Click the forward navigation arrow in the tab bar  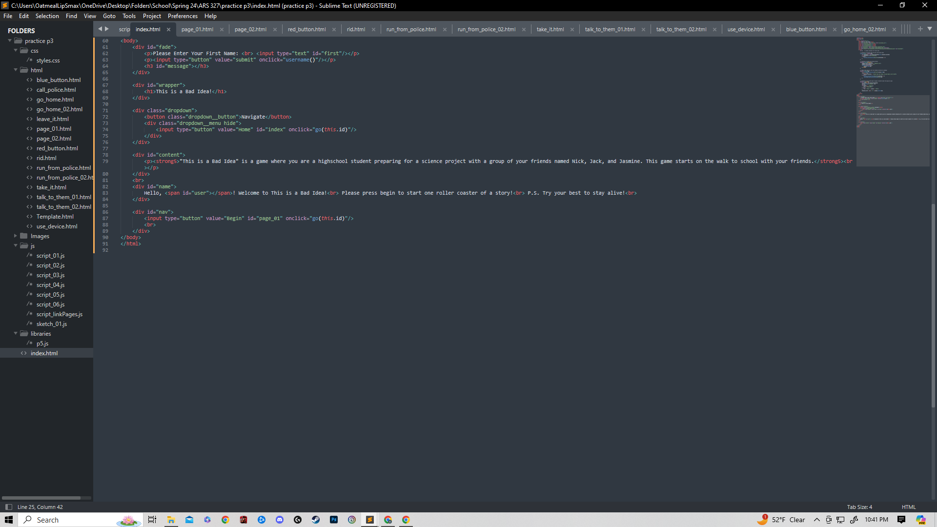coord(107,29)
